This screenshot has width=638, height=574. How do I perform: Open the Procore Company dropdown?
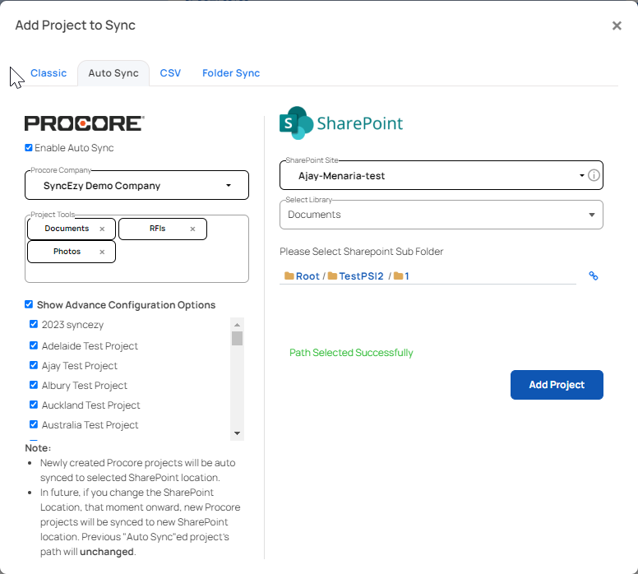(x=136, y=185)
